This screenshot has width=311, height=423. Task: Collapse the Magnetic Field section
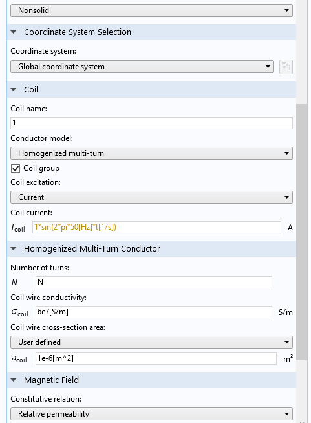(14, 380)
